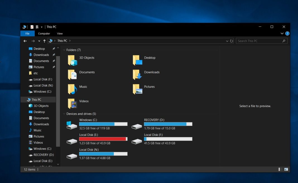
Task: Click the Help question mark button
Action: coord(287,33)
